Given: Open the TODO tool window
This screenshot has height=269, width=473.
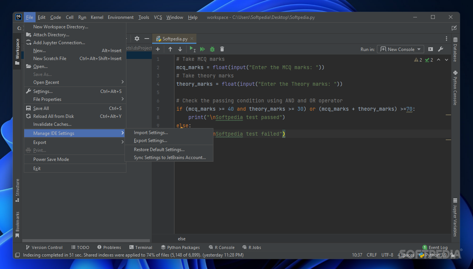Looking at the screenshot, I should click(x=80, y=247).
